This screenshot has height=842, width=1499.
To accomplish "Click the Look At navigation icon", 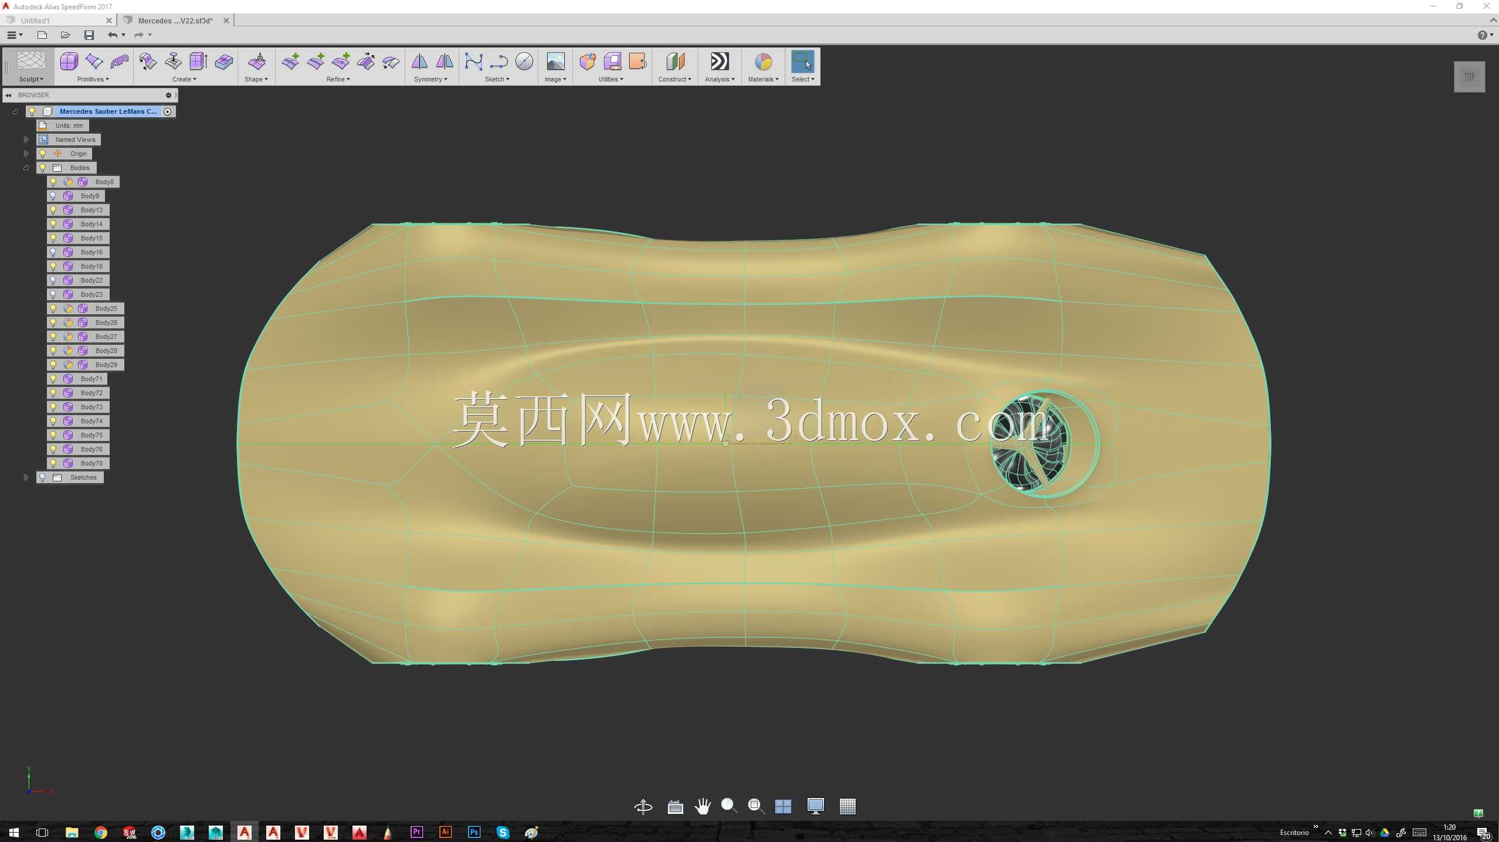I will 675,807.
